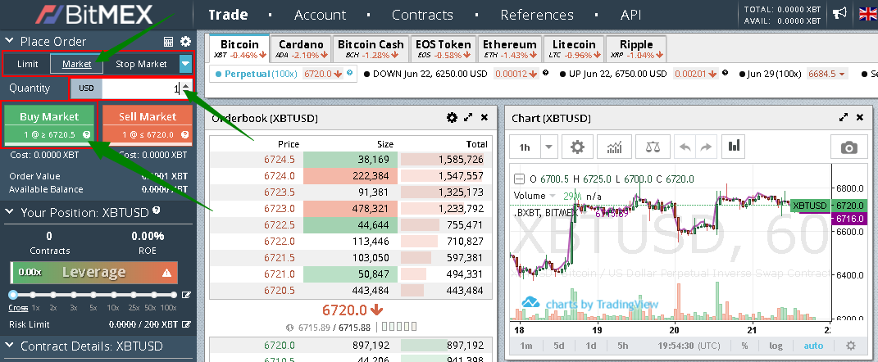Switch order type to Stop Market
This screenshot has height=362, width=878.
coord(141,64)
